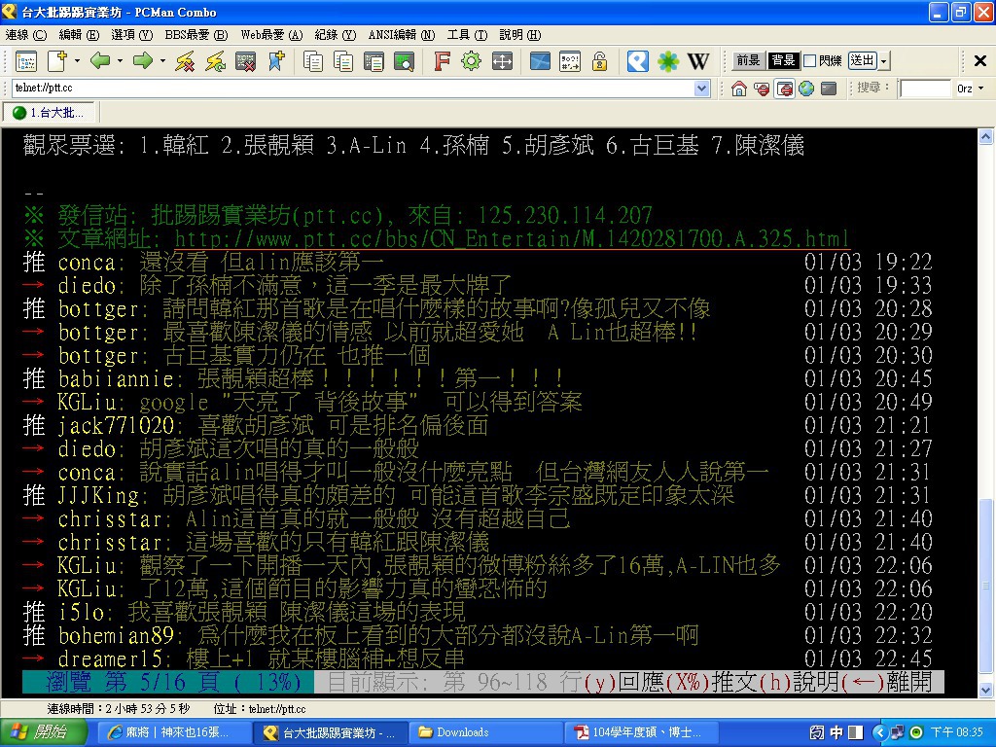Click the 開始 Start button

[x=42, y=732]
